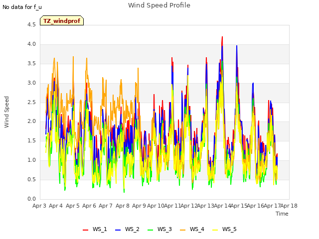
Task: Click the Apr 9 x-axis tick label
Action: click(x=139, y=206)
